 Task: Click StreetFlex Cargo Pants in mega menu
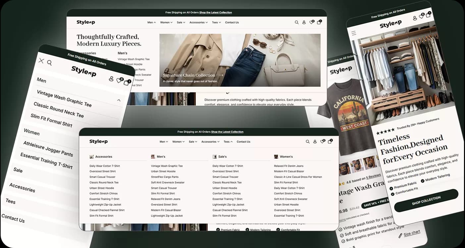(165, 177)
